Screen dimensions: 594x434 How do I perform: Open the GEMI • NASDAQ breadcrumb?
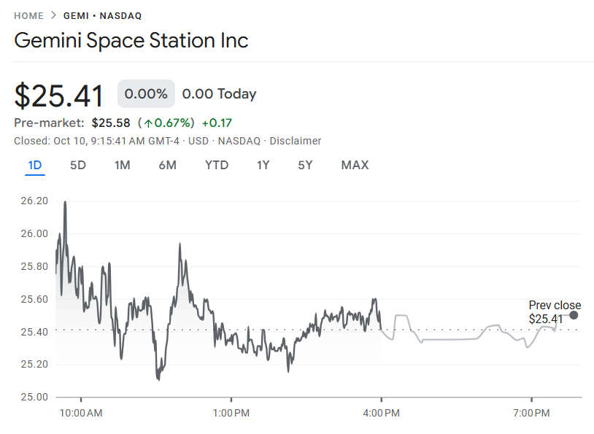(x=102, y=15)
